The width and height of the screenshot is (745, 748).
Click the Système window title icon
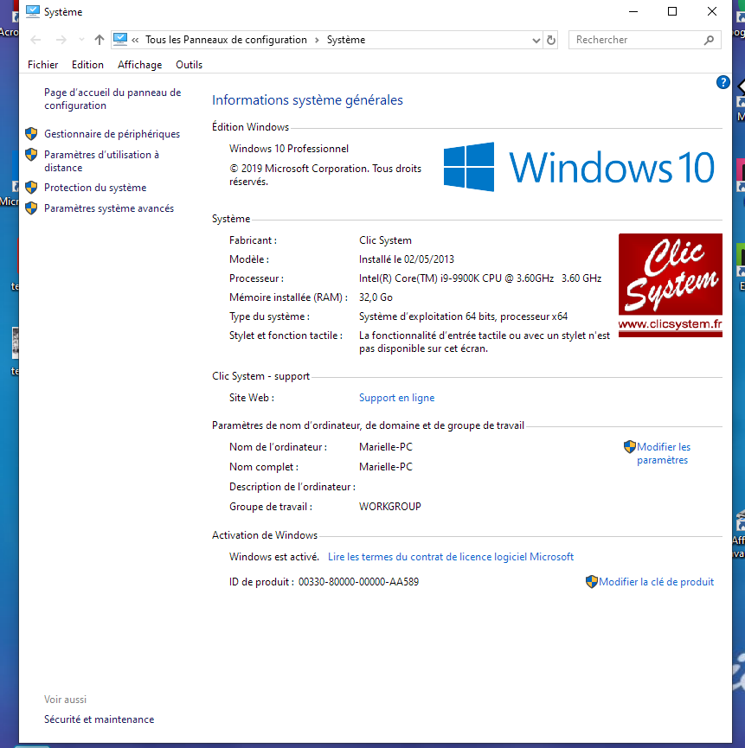(x=33, y=11)
